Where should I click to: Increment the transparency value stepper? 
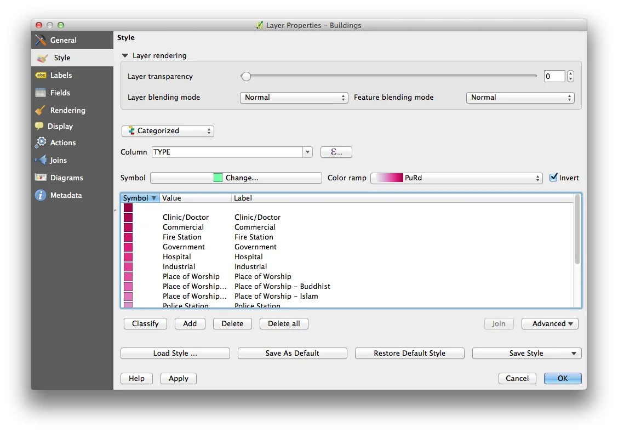point(570,73)
